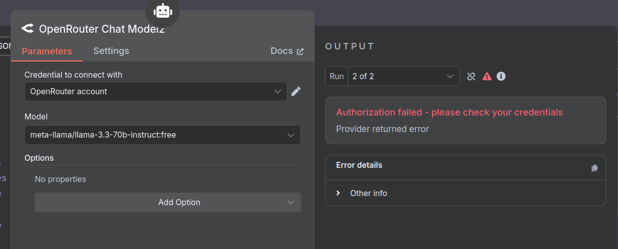The image size is (618, 249).
Task: Click the info circle icon in Output
Action: click(501, 77)
